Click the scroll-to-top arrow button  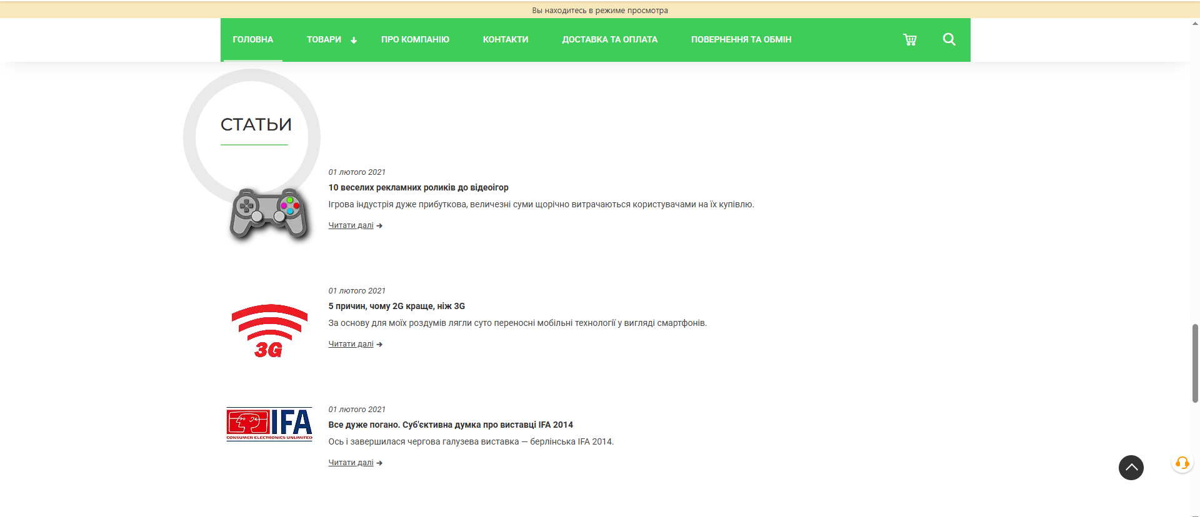(1131, 467)
